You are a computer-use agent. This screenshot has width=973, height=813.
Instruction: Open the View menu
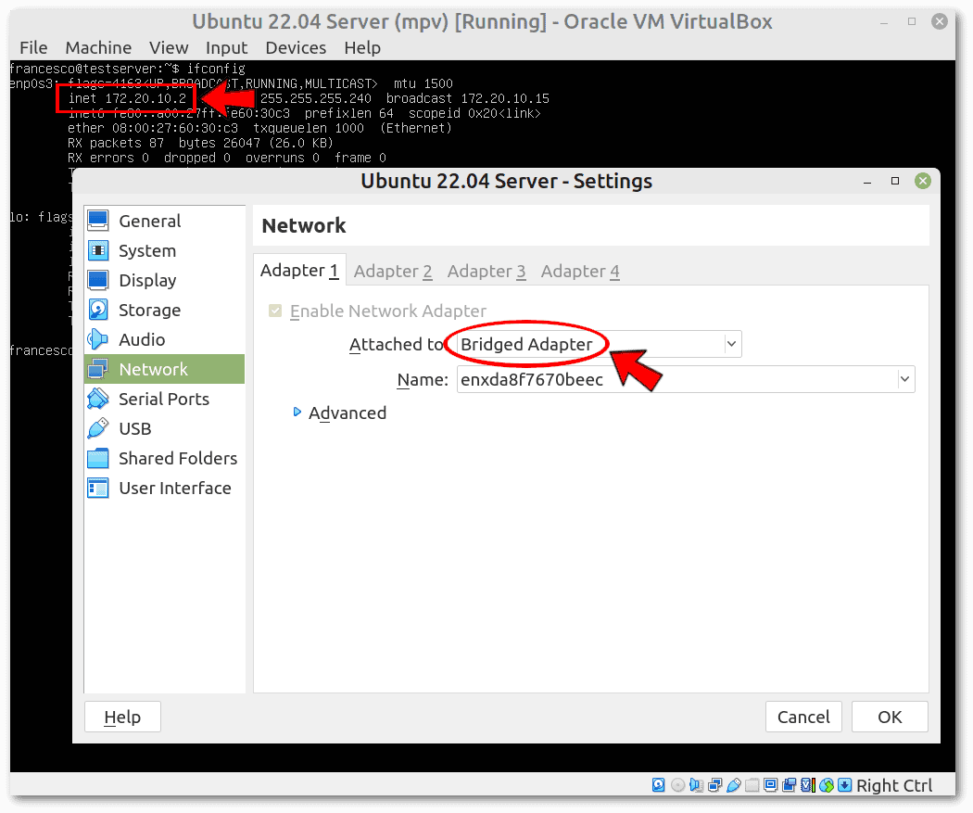168,48
